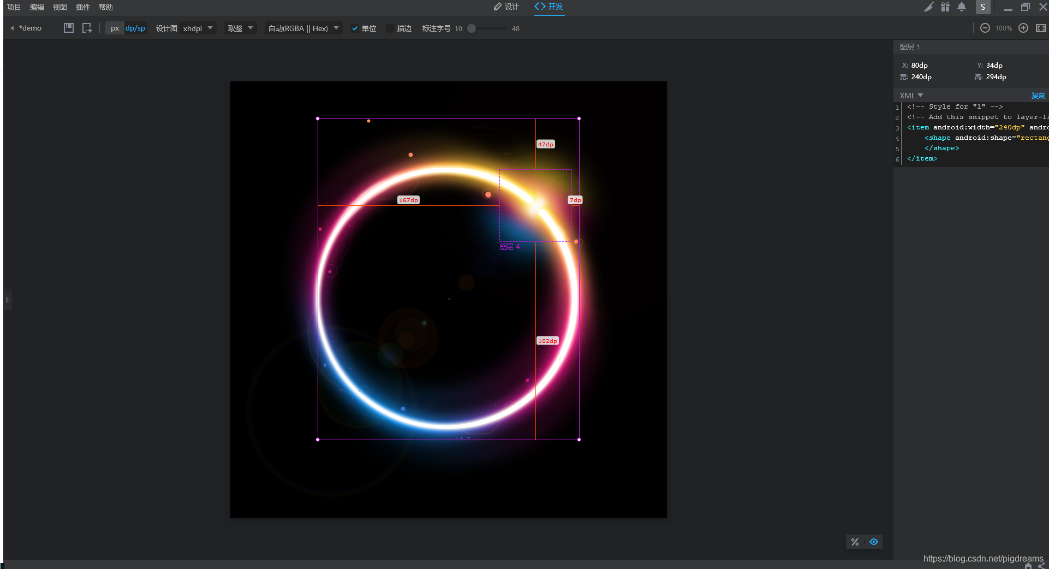Click 复制 to copy the XML code
Viewport: 1049px width, 569px height.
1038,96
